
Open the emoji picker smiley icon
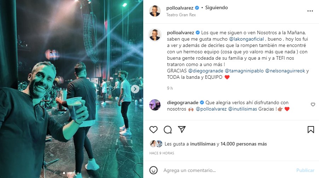153,170
